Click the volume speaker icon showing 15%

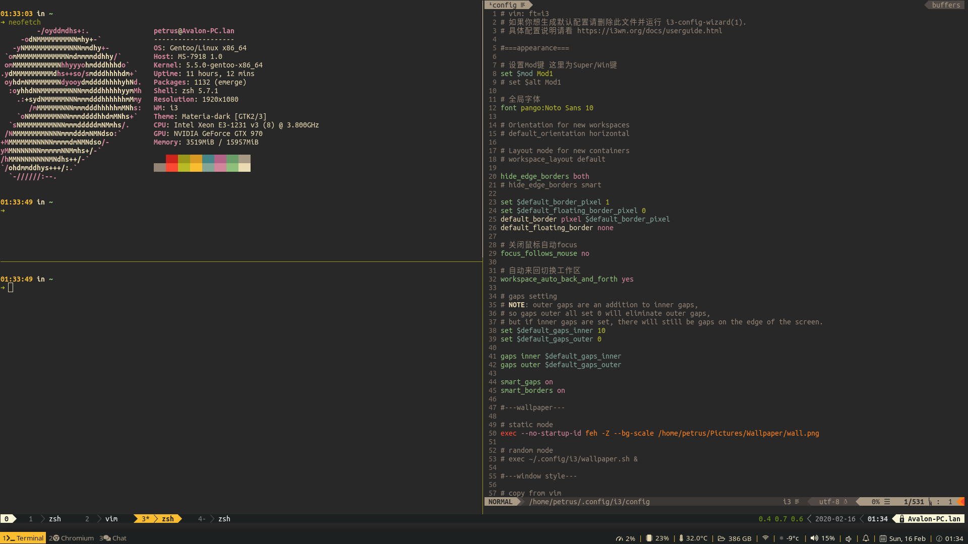point(814,538)
